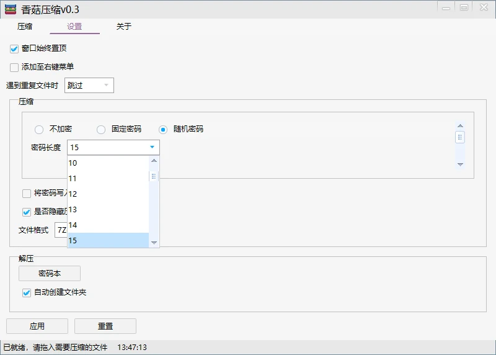Image resolution: width=496 pixels, height=355 pixels.
Task: Click the 密码本 button
Action: point(50,274)
